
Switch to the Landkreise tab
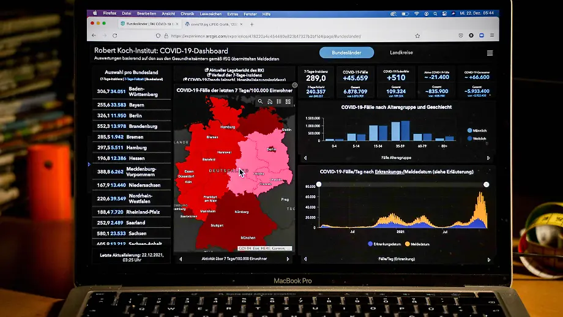pyautogui.click(x=403, y=53)
